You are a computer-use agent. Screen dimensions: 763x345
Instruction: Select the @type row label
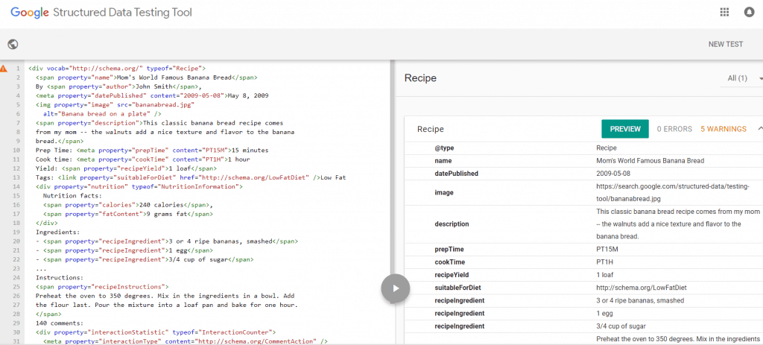[x=444, y=148]
